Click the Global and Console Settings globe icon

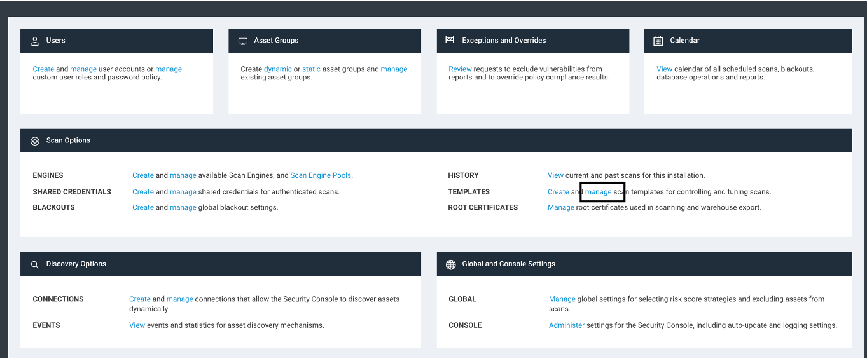click(451, 264)
